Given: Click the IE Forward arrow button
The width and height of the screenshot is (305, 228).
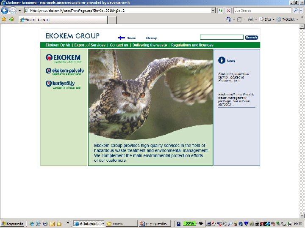Looking at the screenshot, I should [x=13, y=11].
